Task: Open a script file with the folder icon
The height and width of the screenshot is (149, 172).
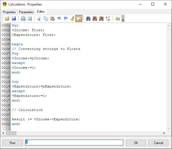Action: tap(7, 18)
